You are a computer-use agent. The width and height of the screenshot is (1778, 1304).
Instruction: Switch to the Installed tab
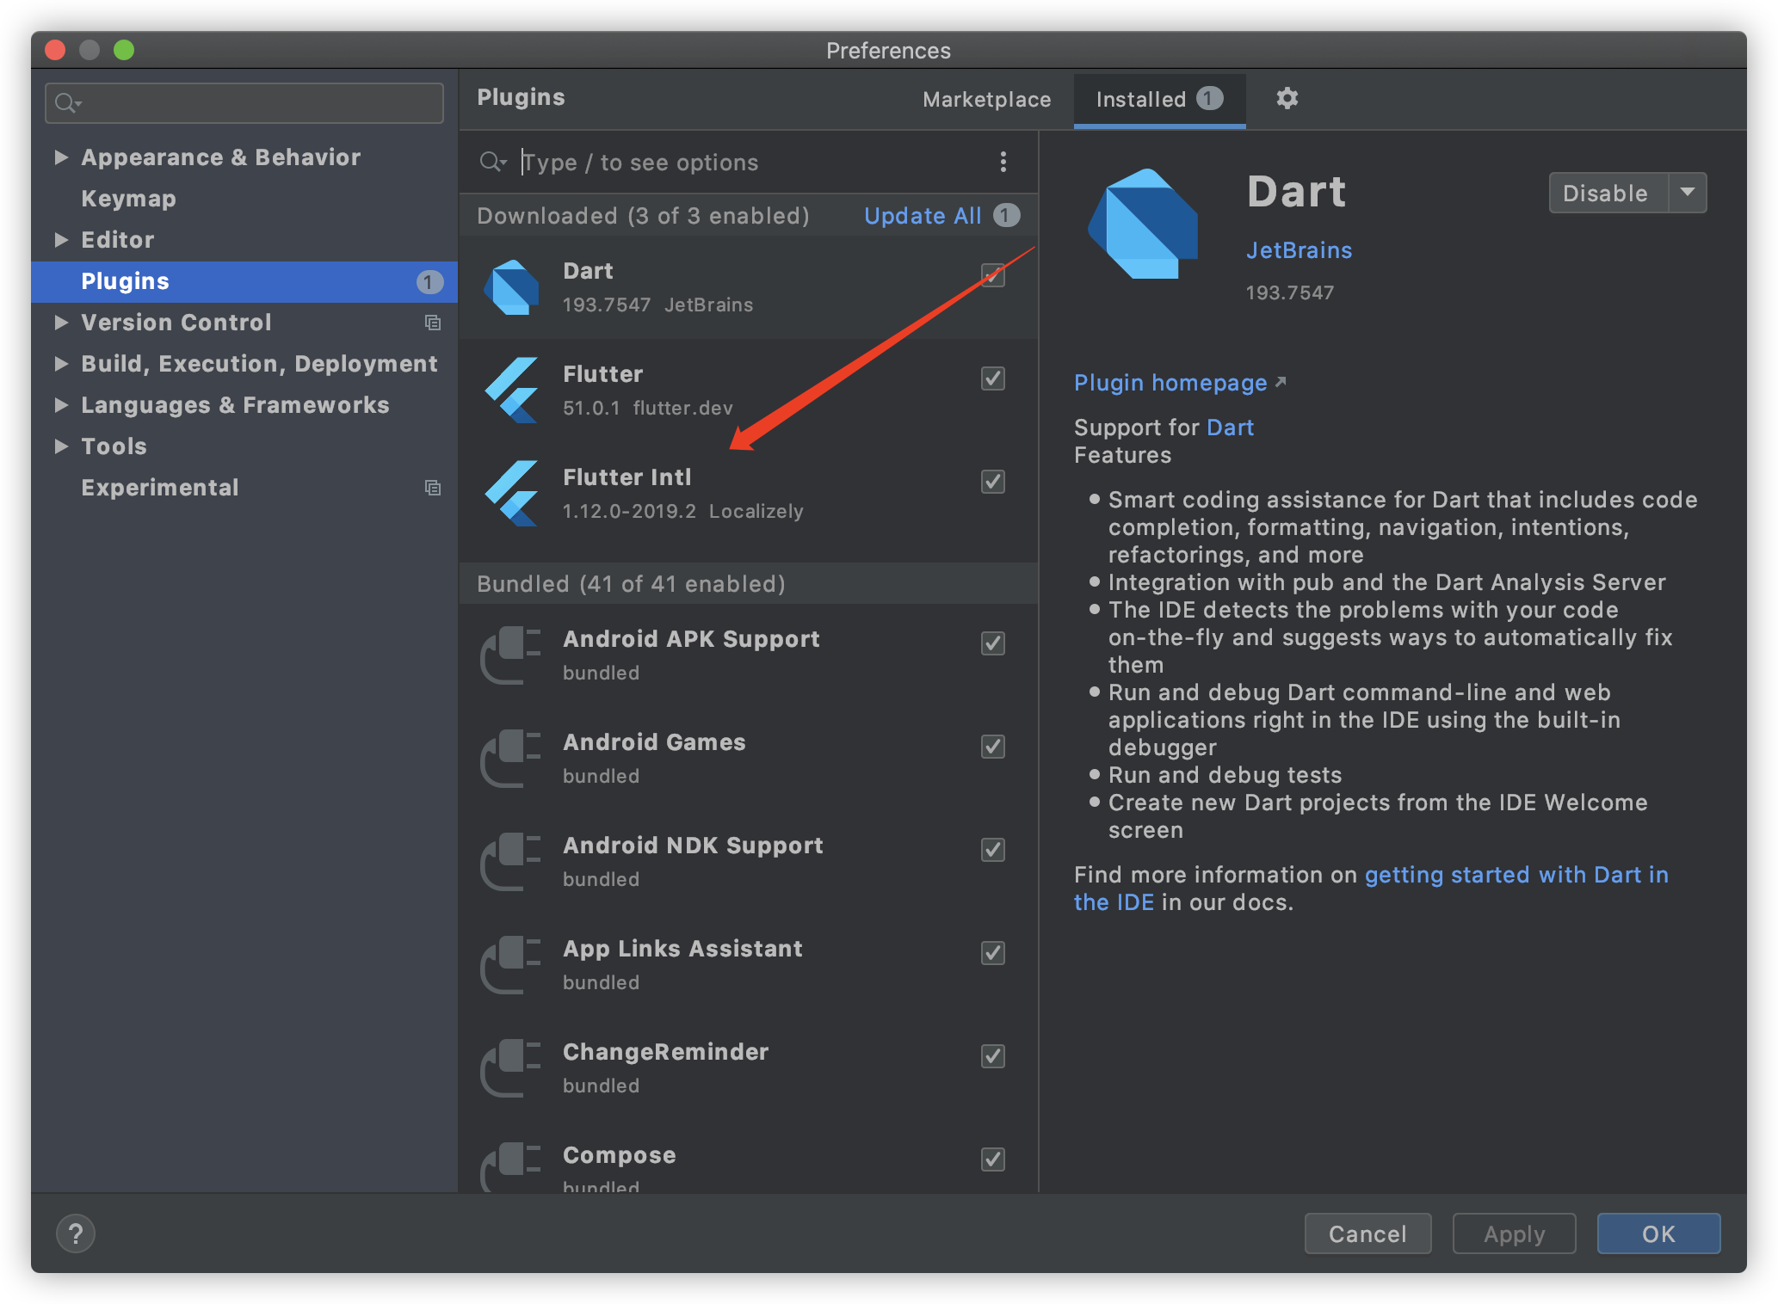(x=1159, y=100)
